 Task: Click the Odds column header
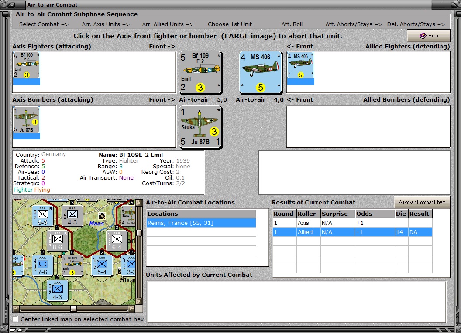pyautogui.click(x=375, y=214)
